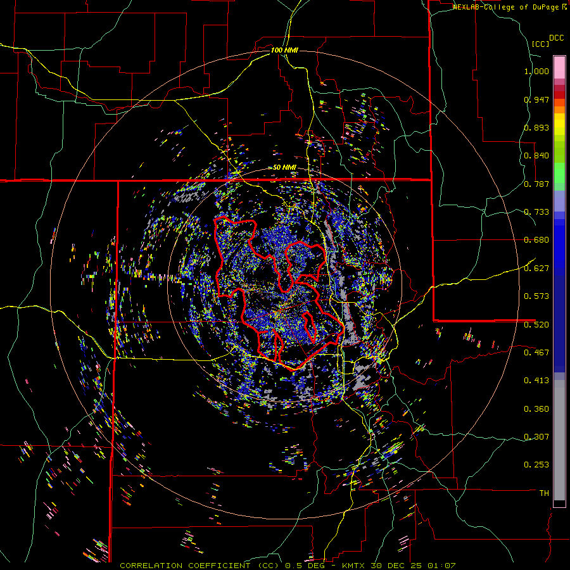570x570 pixels.
Task: Click the bright blue color bar segment near 0.680
Action: pos(559,244)
